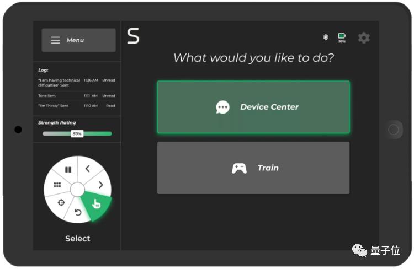Viewport: 414px width, 269px height.
Task: Open the settings gear icon
Action: [364, 38]
